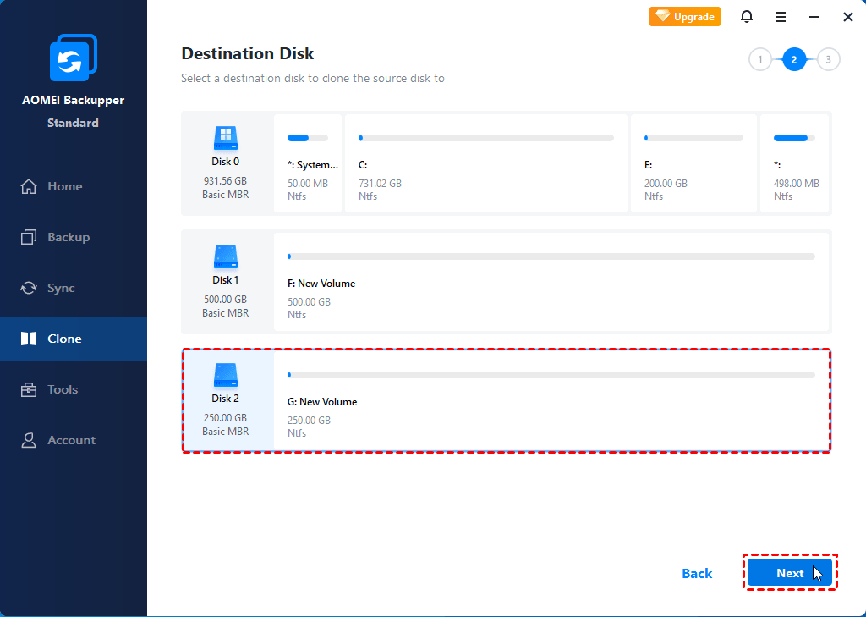Select the '*: System...' partition label
This screenshot has height=617, width=866.
pyautogui.click(x=313, y=165)
